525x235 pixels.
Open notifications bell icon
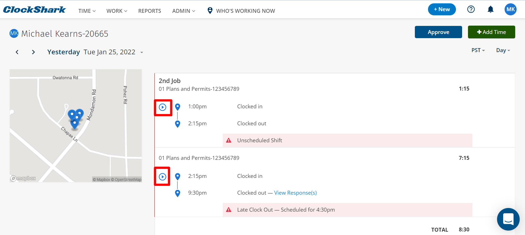pyautogui.click(x=490, y=9)
